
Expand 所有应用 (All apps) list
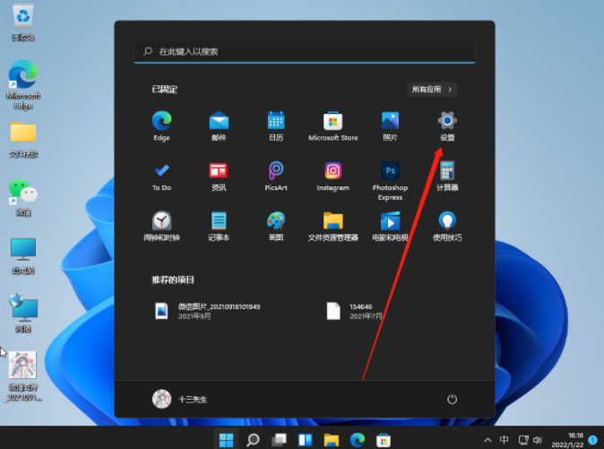[433, 90]
